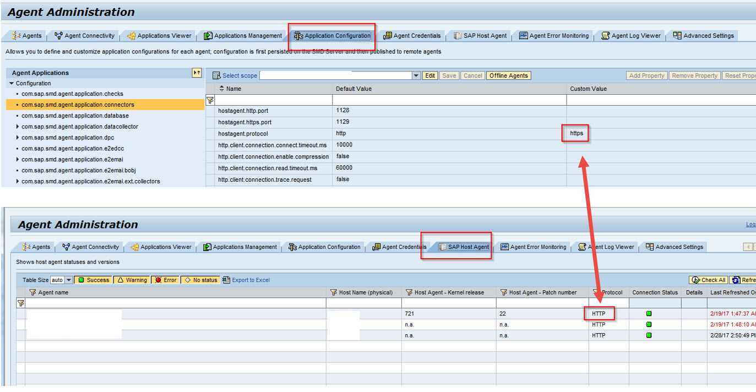The image size is (756, 392).
Task: Click the Edit button
Action: coord(430,76)
